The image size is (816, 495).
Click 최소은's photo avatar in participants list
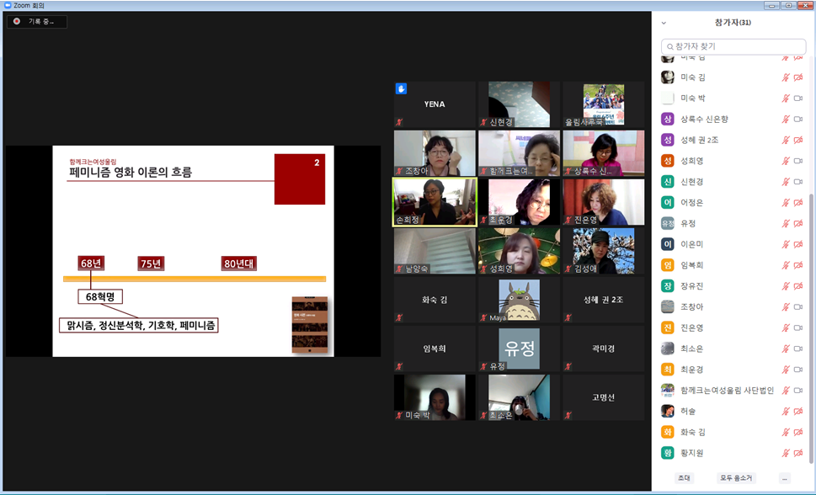(x=668, y=349)
